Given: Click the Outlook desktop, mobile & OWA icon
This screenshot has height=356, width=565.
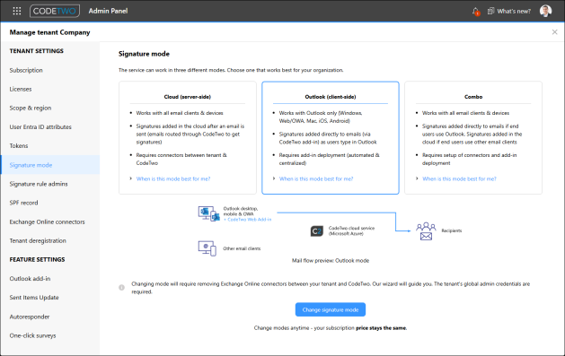Looking at the screenshot, I should [x=208, y=213].
